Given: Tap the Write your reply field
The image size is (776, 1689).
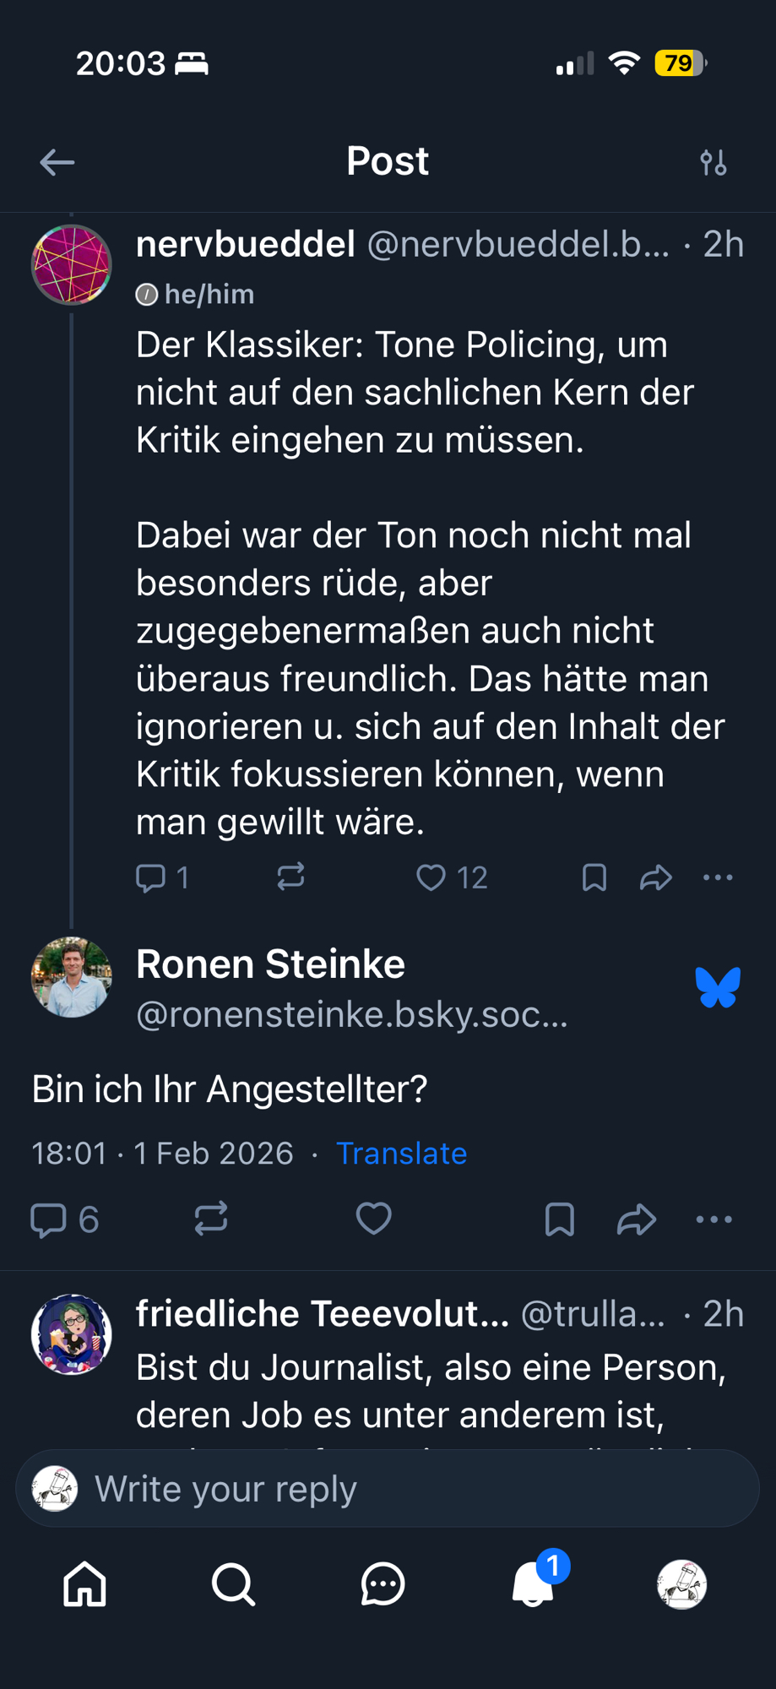Looking at the screenshot, I should coord(388,1489).
